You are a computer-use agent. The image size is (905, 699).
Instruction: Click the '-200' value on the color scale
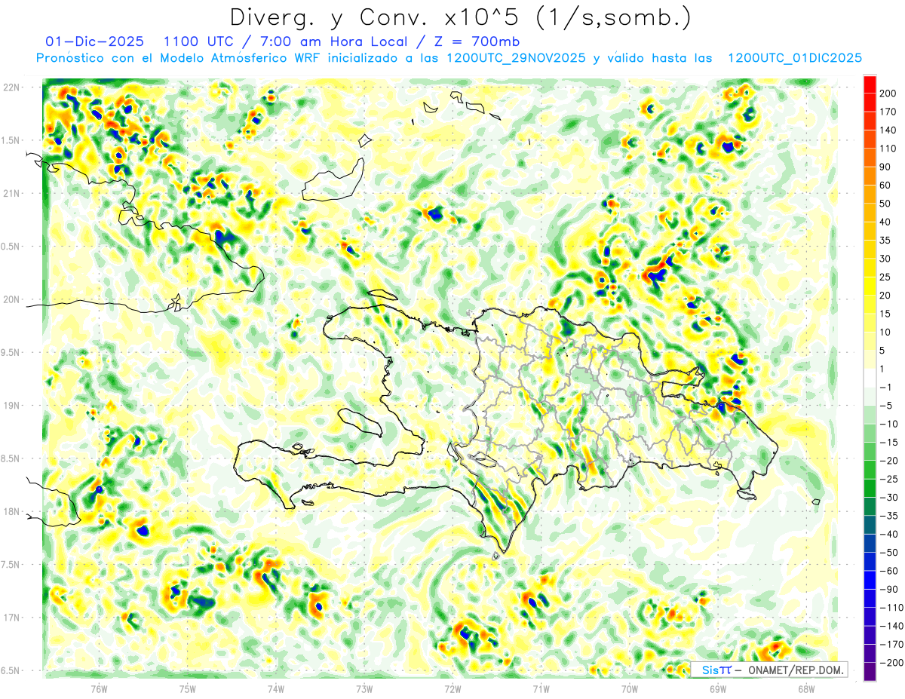pyautogui.click(x=891, y=662)
